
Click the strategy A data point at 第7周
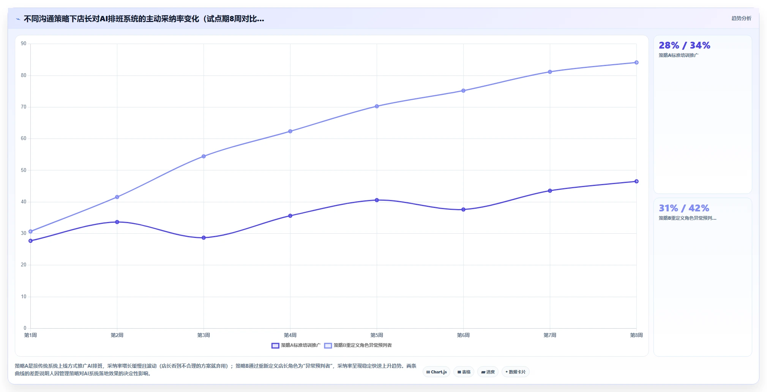(x=550, y=191)
